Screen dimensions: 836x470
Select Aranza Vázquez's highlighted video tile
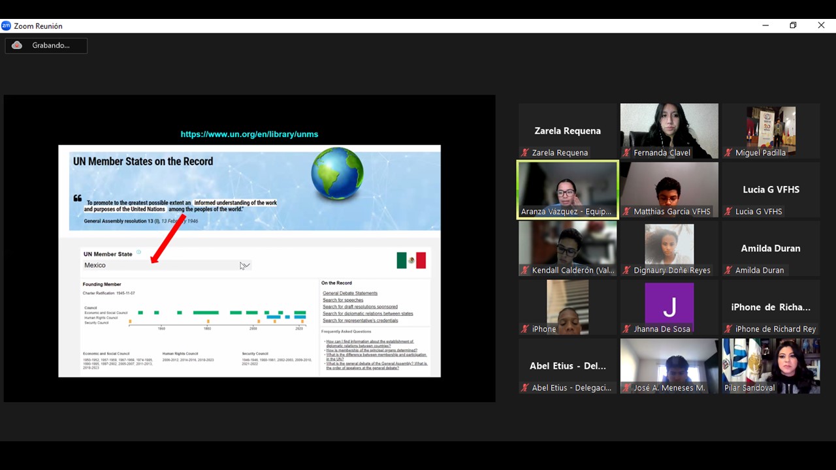point(567,190)
